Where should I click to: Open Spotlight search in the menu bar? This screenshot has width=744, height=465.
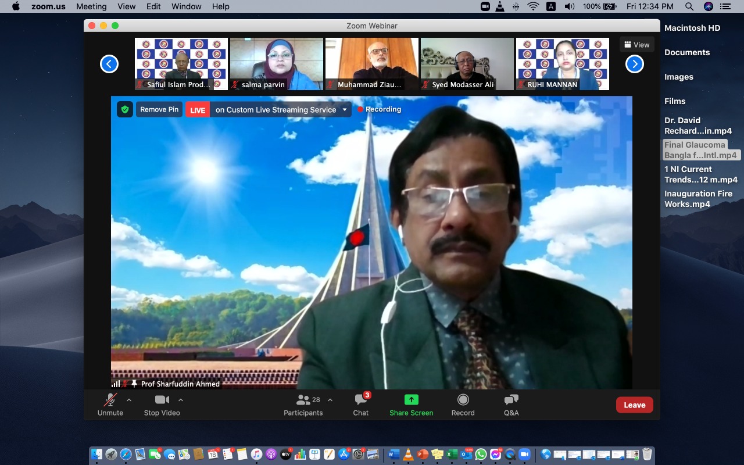point(689,6)
